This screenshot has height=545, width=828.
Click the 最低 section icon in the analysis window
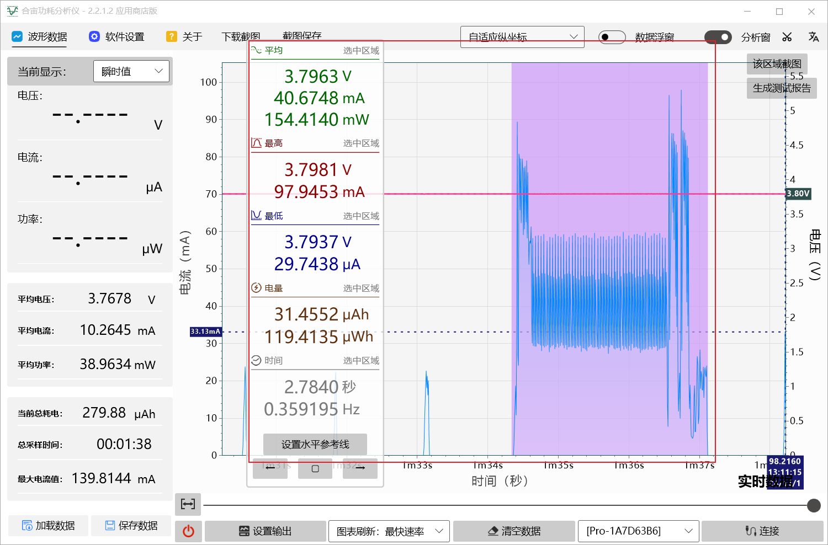(256, 216)
